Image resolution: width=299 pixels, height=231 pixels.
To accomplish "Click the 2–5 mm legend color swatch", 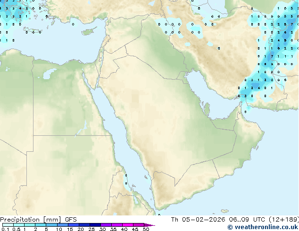I will click(x=41, y=225).
